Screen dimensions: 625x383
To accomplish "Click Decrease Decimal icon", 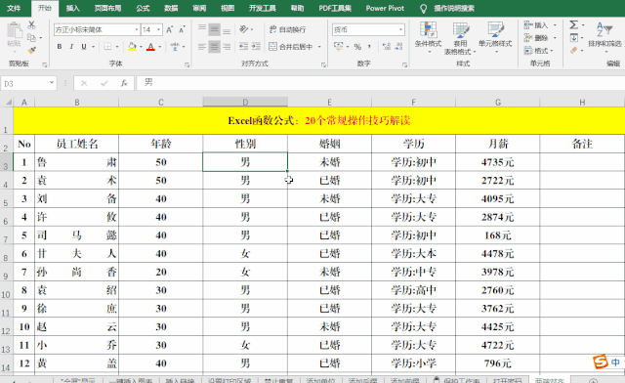I will point(399,47).
